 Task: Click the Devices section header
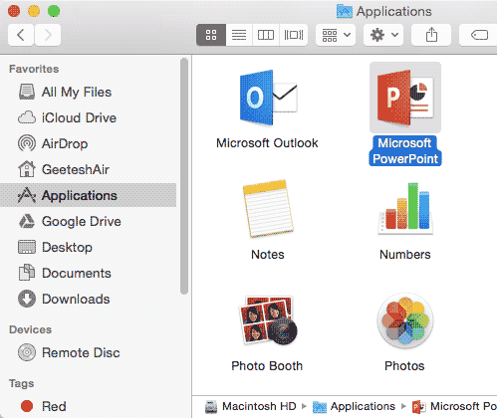click(30, 329)
